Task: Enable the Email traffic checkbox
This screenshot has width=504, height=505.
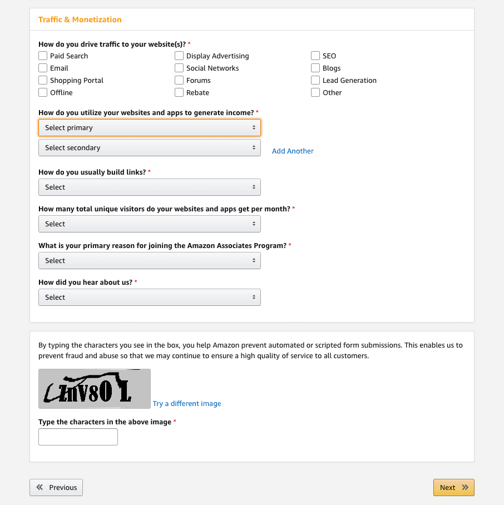Action: point(43,68)
